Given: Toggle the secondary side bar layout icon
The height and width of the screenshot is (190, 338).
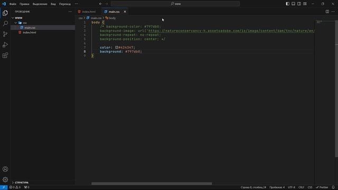Looking at the screenshot, I should (299, 4).
